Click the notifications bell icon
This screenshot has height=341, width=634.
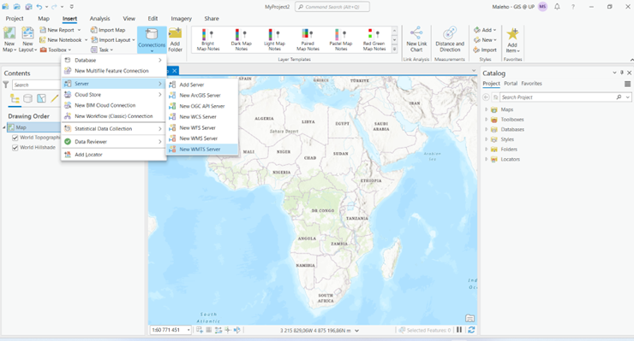coord(557,7)
